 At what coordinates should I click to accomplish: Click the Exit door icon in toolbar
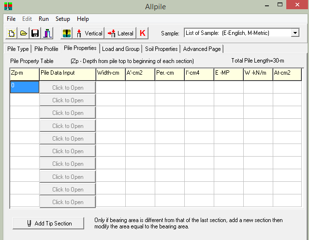click(x=47, y=33)
